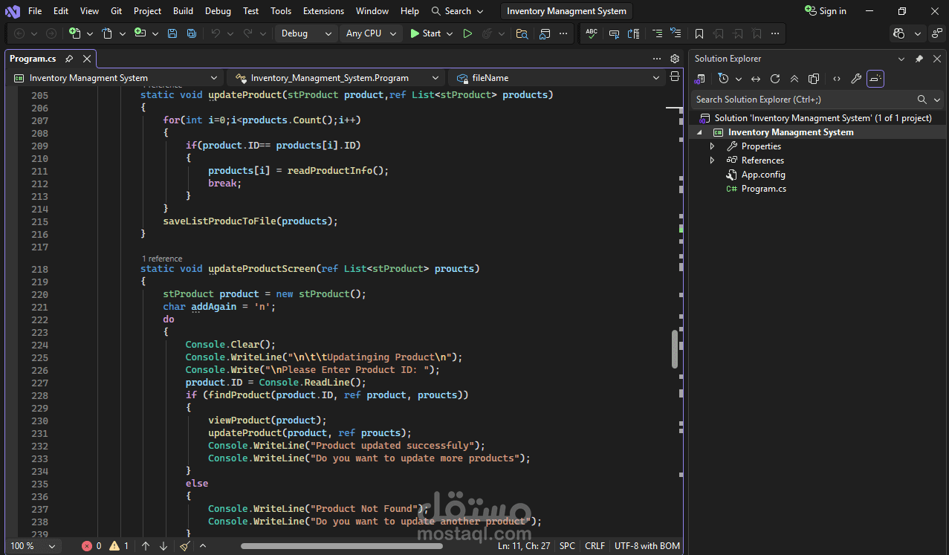Viewport: 949px width, 555px height.
Task: Open the fileName member dropdown
Action: (557, 78)
